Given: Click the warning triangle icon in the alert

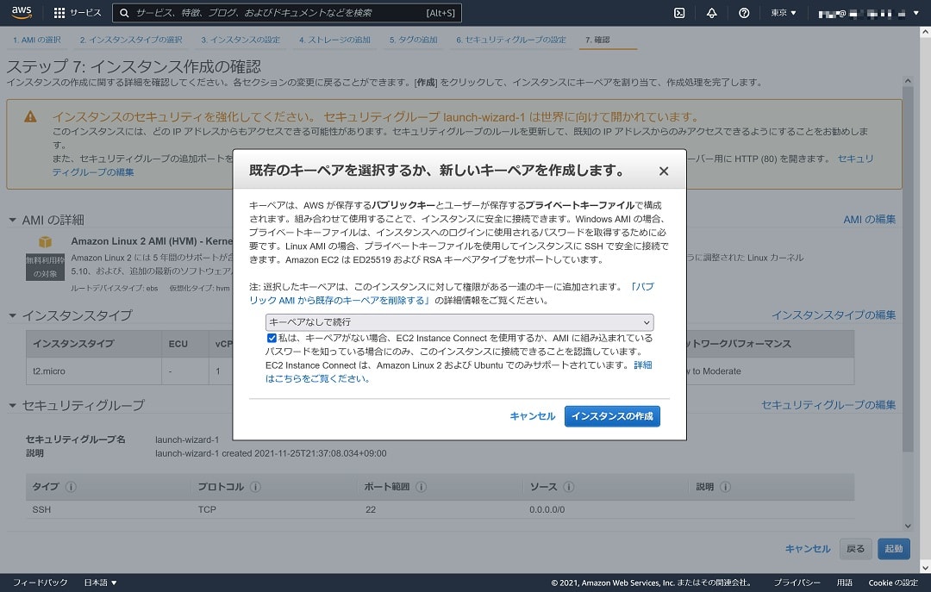Looking at the screenshot, I should point(30,117).
